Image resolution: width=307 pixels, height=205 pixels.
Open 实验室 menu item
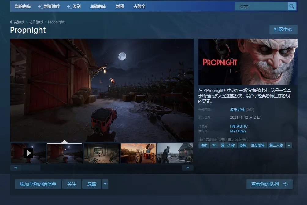(x=139, y=6)
